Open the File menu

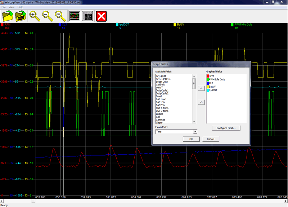[4, 7]
